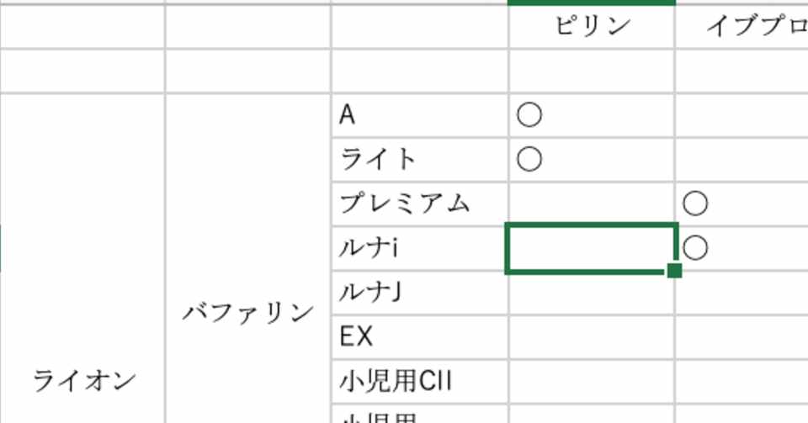808x423 pixels.
Task: Click the ライト product cell
Action: 419,160
